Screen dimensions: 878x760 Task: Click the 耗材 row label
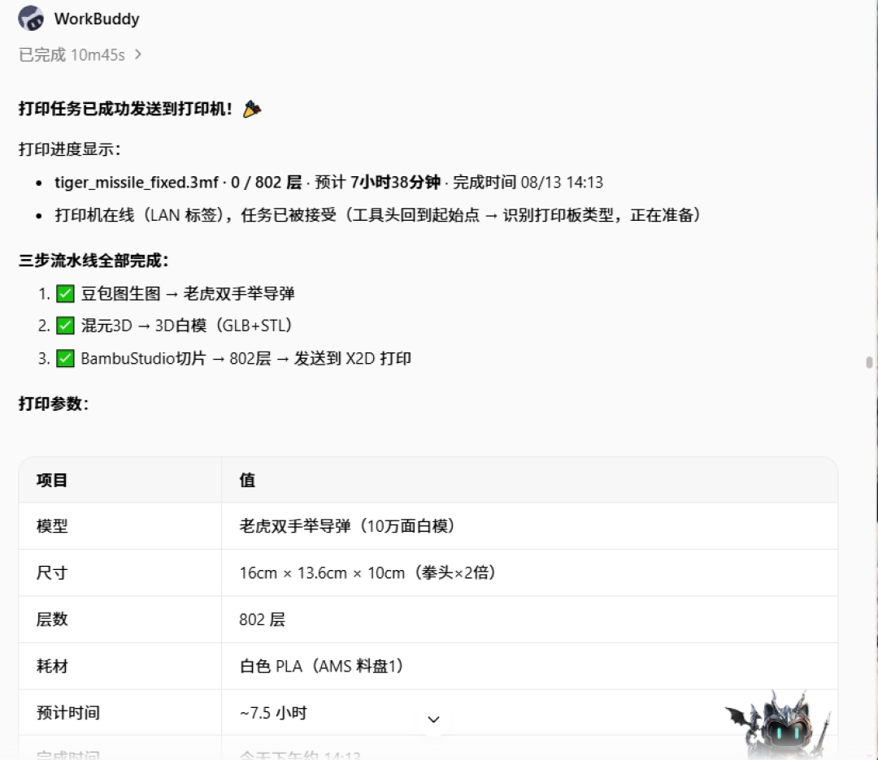point(52,666)
